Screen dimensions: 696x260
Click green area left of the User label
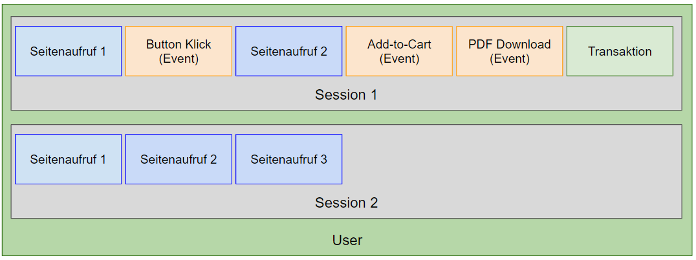(162, 241)
